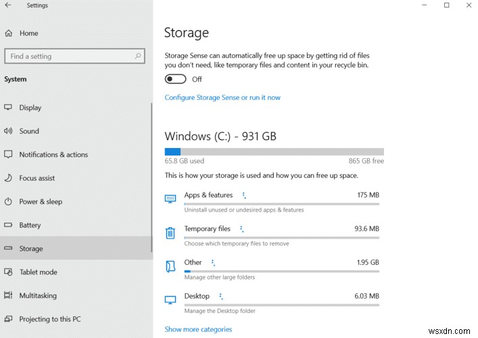Click Show more categories link

198,329
